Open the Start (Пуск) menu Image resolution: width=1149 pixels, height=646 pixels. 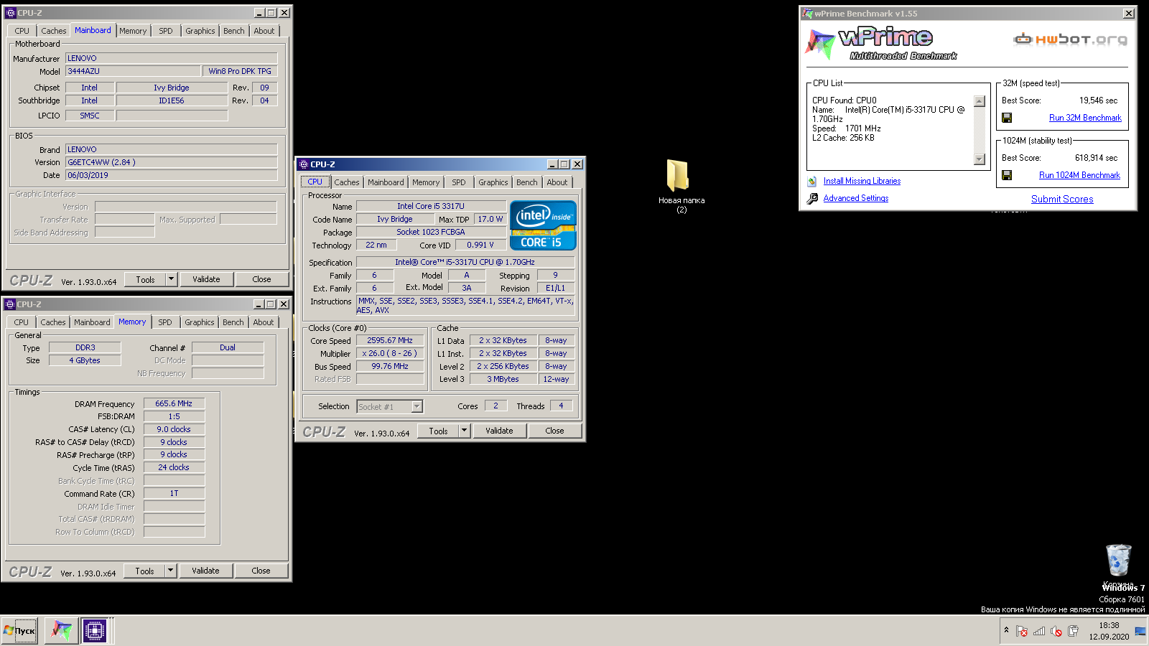(19, 631)
